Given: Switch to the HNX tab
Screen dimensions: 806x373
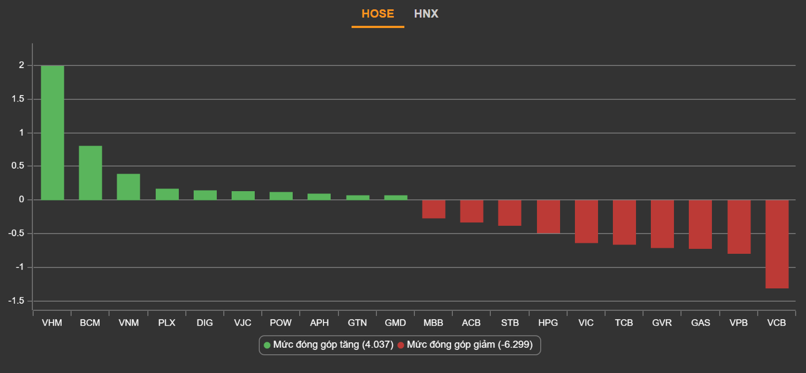Looking at the screenshot, I should click(426, 14).
